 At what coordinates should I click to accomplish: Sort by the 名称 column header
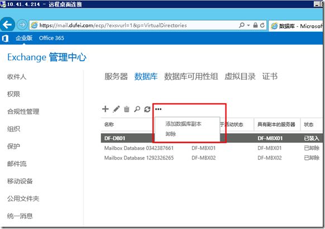[109, 124]
